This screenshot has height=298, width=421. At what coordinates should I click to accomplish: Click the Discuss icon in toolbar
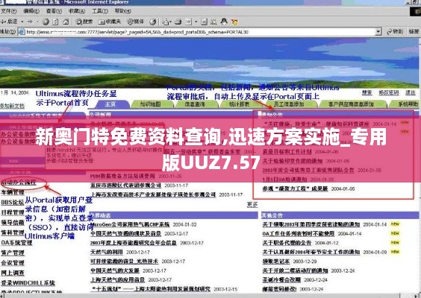(x=204, y=22)
